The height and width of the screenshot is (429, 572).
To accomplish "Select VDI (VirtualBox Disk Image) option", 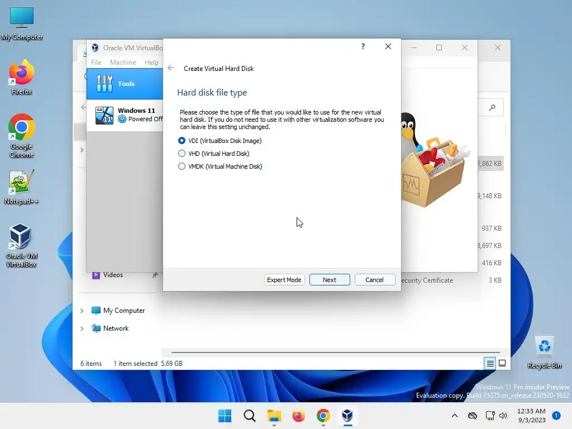I will click(x=220, y=140).
